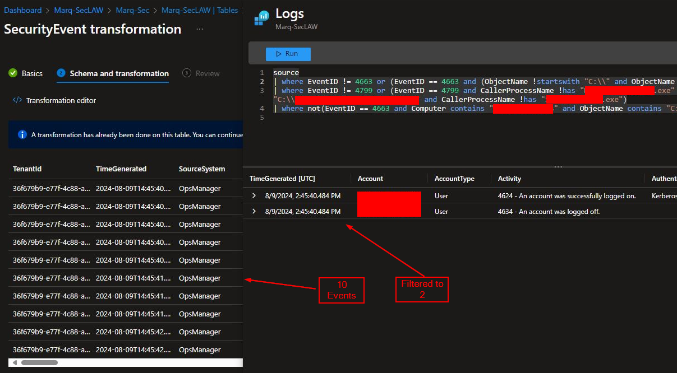Select the Basics step tab

(x=26, y=73)
